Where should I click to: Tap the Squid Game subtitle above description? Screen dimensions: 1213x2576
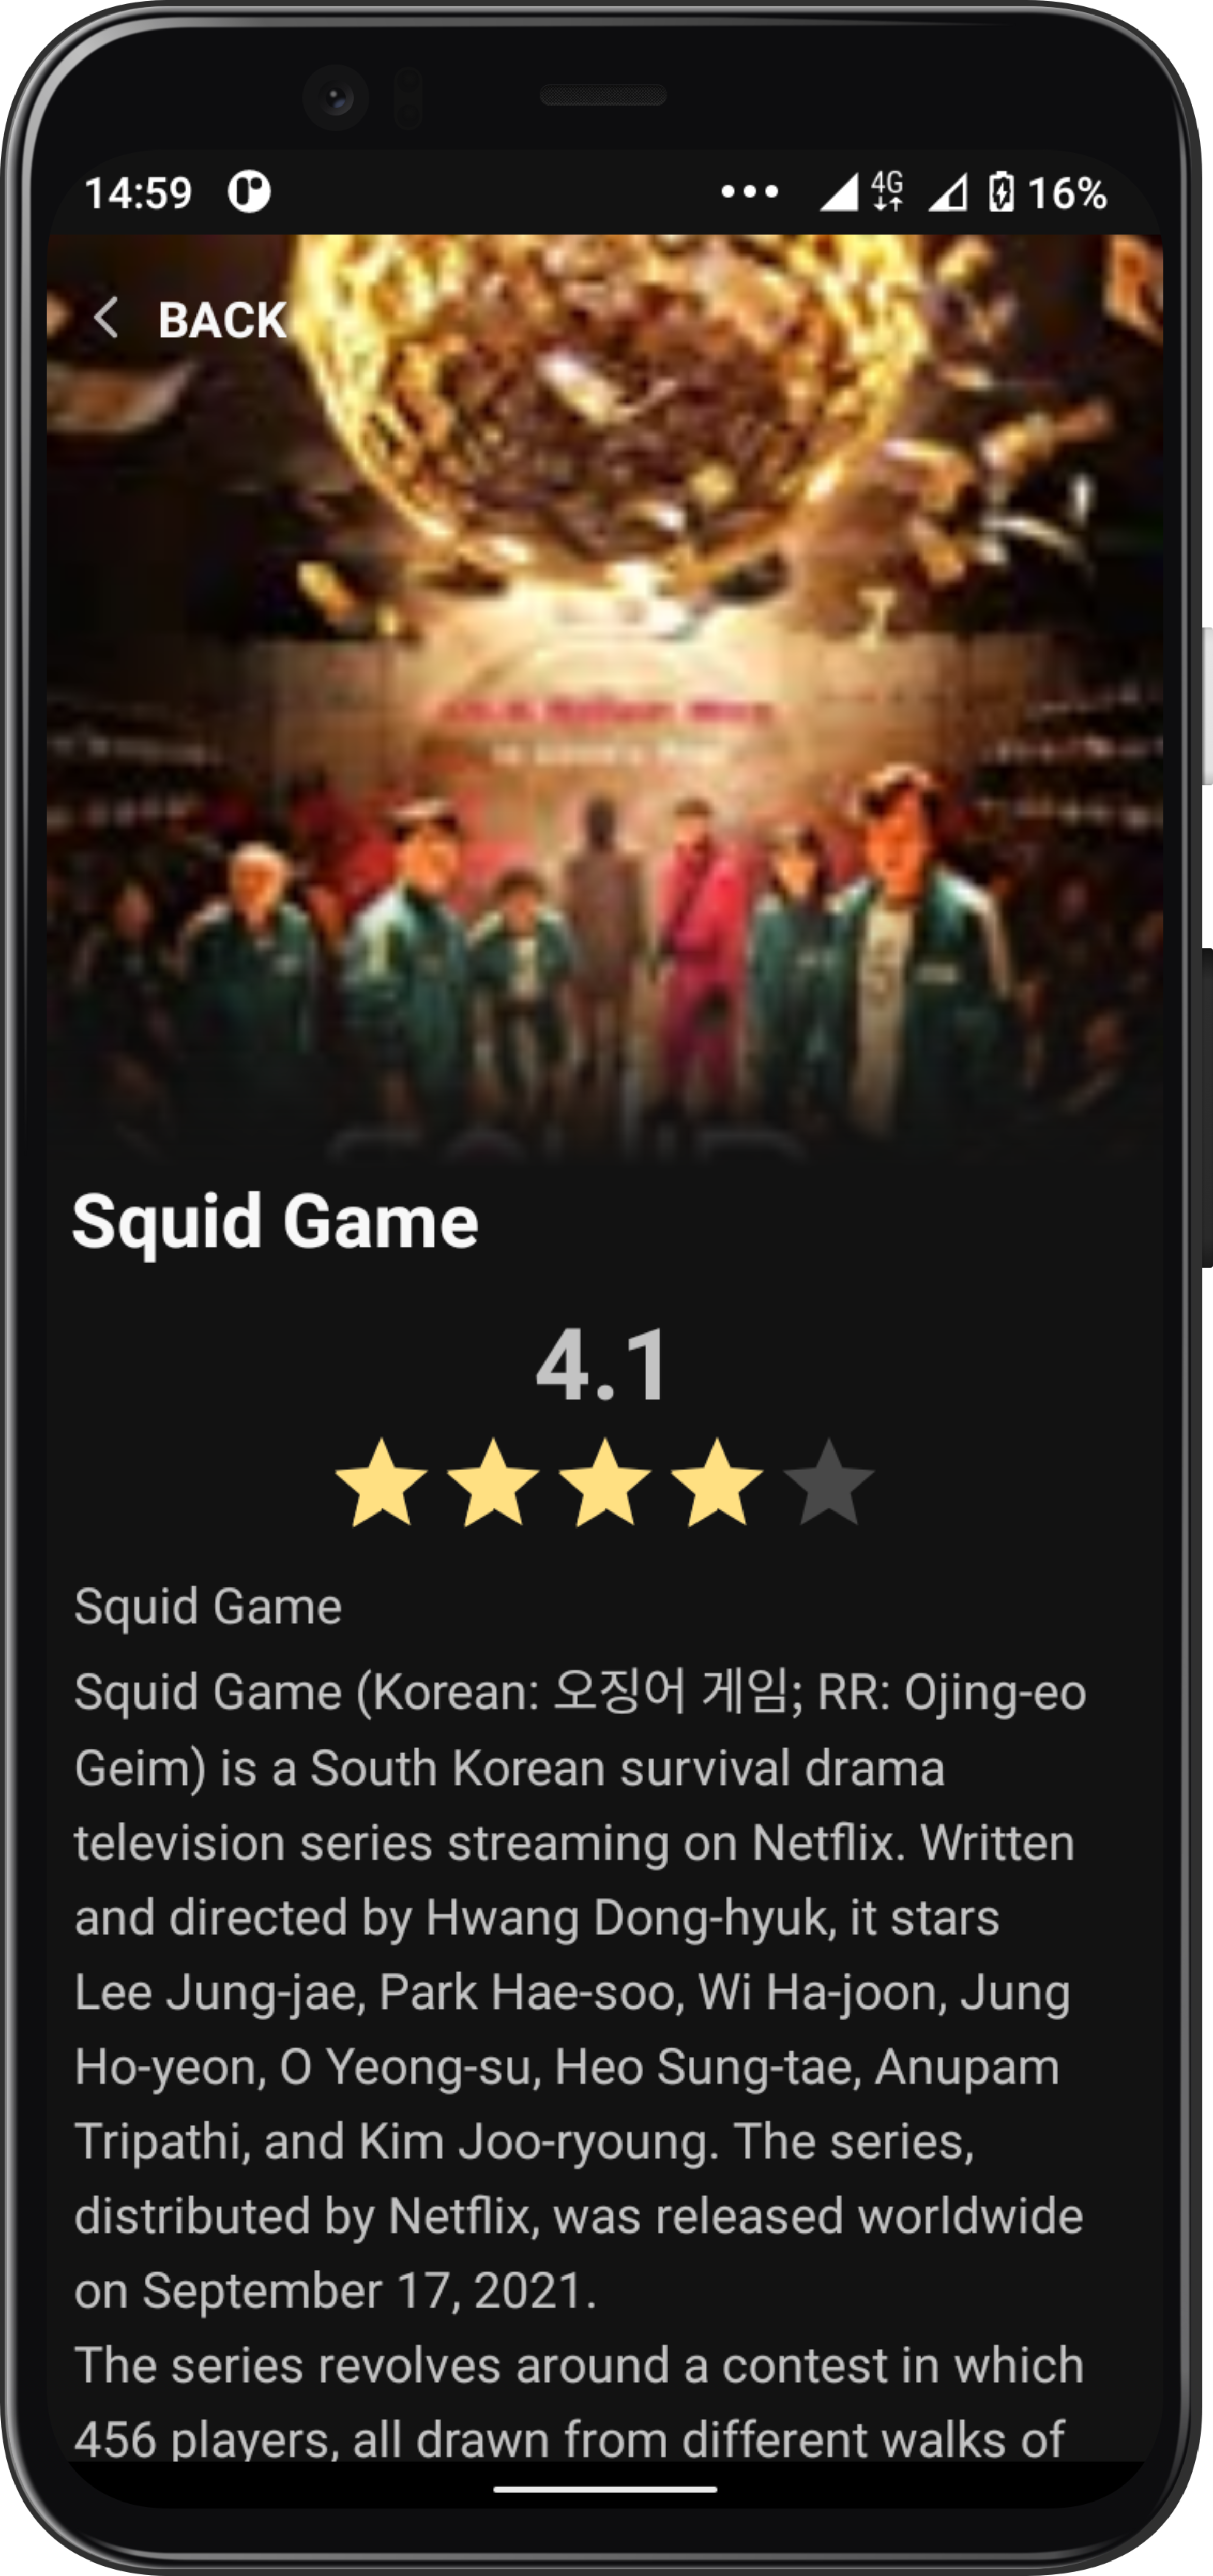208,1606
